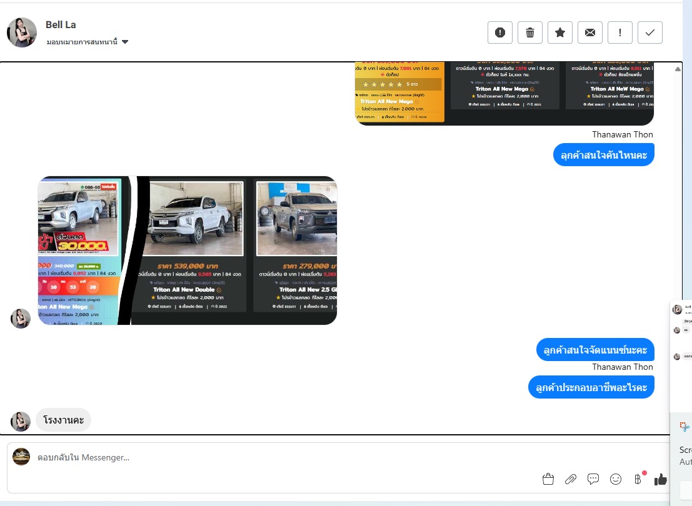Flag conversation with the exclamation mark button

click(620, 32)
